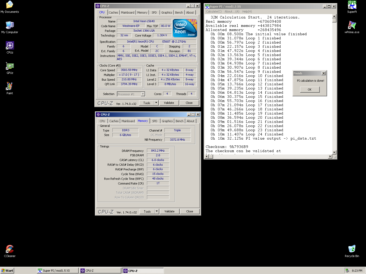366x274 pixels.
Task: Select SPD tab in bottom CPU-Z window
Action: (x=155, y=121)
